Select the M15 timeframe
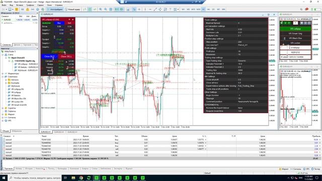 pyautogui.click(x=193, y=10)
